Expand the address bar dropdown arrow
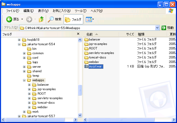 coord(157,28)
